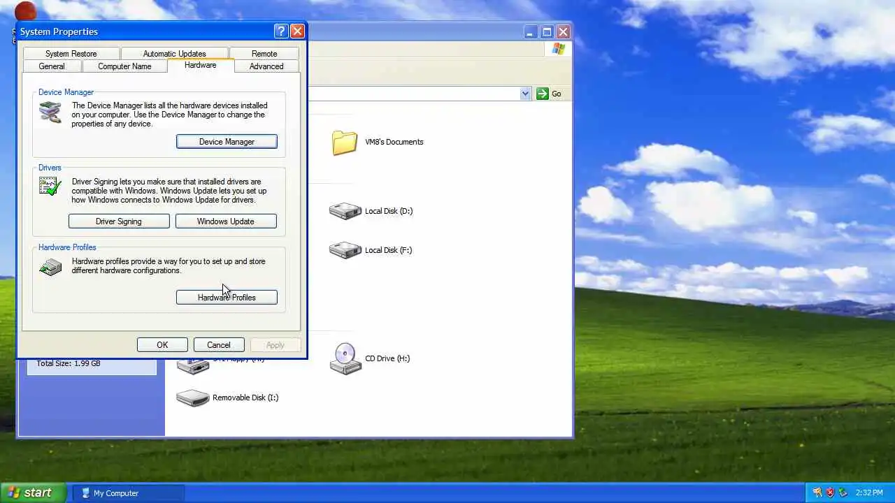This screenshot has width=895, height=503.
Task: Switch to the General tab
Action: pyautogui.click(x=52, y=66)
